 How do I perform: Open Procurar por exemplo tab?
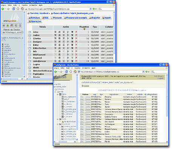75,18
